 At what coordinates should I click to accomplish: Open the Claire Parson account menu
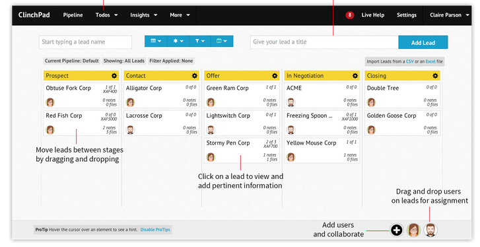tap(449, 15)
